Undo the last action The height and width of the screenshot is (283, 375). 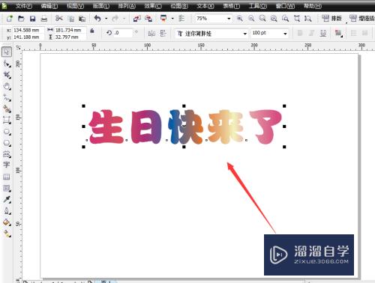coord(97,18)
